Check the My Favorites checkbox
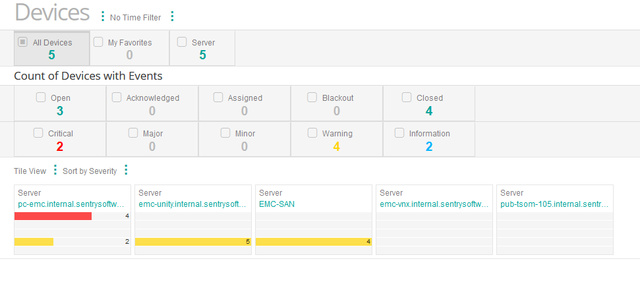The image size is (640, 282). [x=98, y=42]
